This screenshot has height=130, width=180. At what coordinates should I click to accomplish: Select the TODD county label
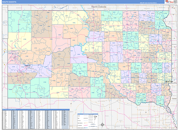[x=80, y=93]
